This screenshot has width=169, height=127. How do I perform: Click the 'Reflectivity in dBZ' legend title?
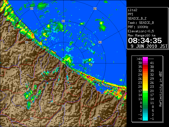pos(161,89)
